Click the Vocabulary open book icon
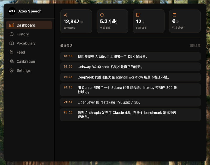The height and width of the screenshot is (165, 210). click(12, 43)
